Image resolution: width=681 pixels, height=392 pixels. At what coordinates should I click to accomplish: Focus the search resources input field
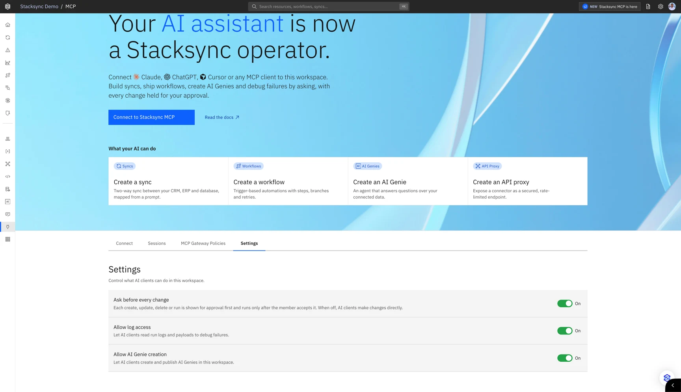coord(329,6)
